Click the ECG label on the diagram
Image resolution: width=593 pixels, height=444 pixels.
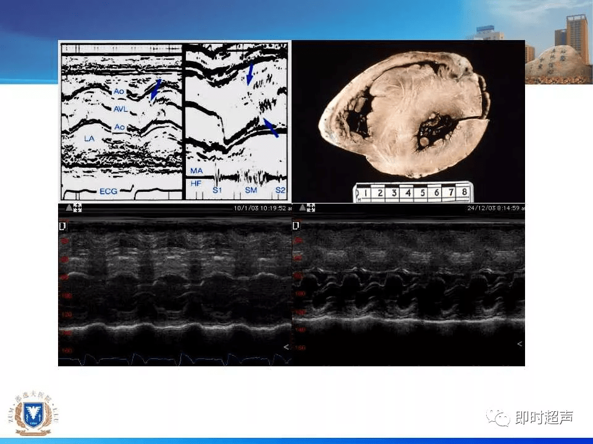coord(109,191)
